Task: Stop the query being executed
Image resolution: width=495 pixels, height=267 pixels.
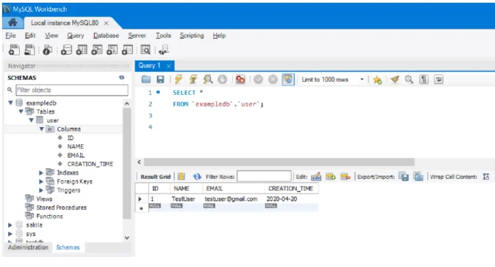Action: point(223,79)
